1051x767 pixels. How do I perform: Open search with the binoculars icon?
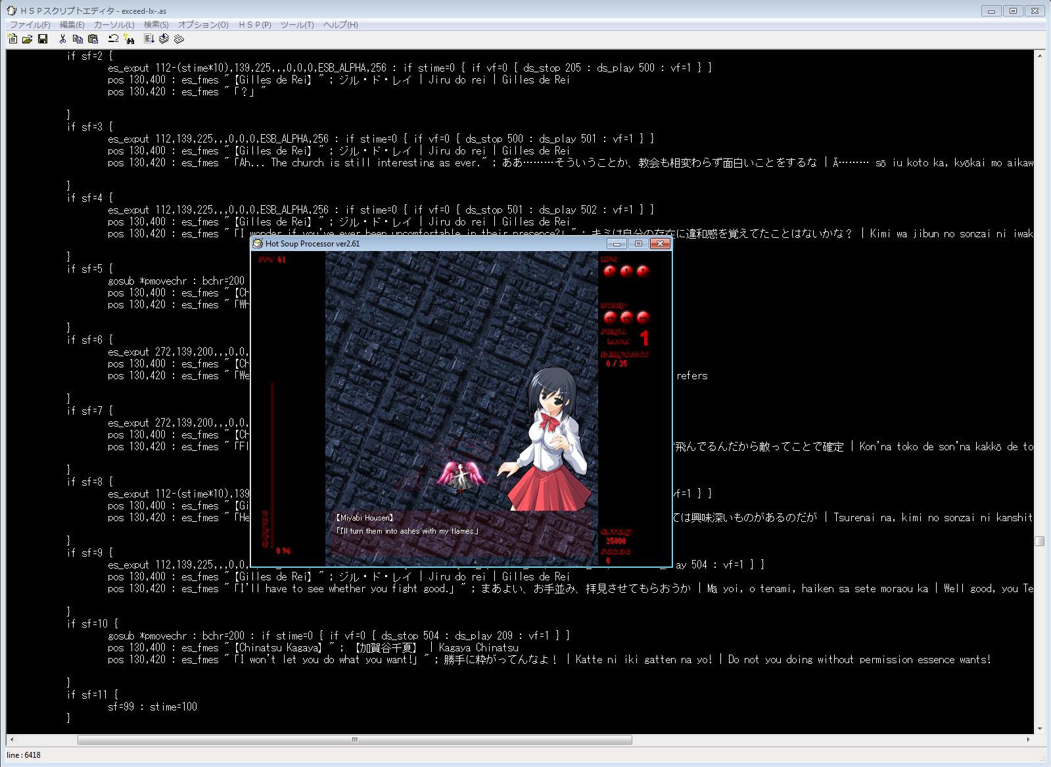129,39
